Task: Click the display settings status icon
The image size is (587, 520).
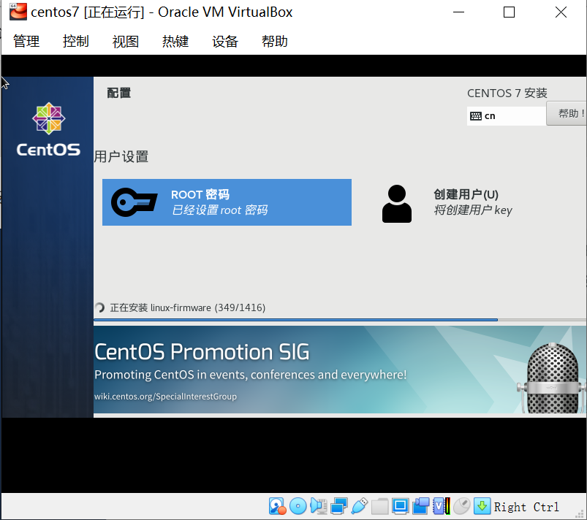Action: [400, 506]
